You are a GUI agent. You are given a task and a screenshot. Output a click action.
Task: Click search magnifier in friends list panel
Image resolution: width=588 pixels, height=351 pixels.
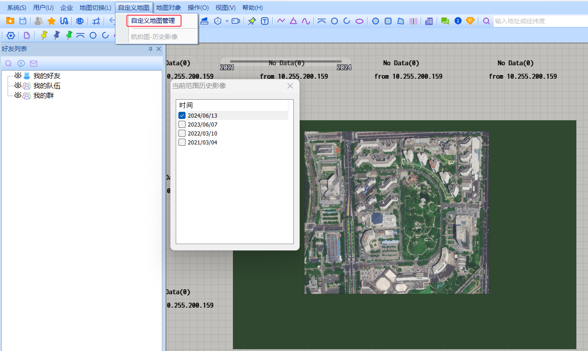pyautogui.click(x=8, y=63)
